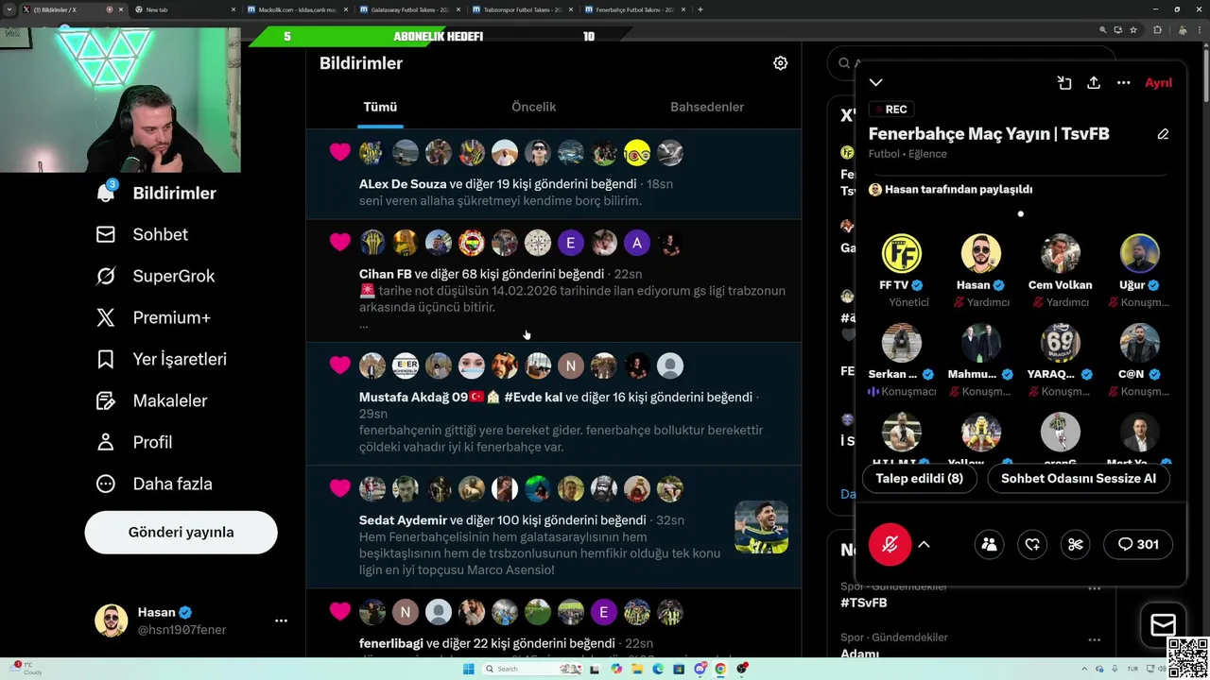
Task: Open Yer İşaretleri bookmark item
Action: click(x=161, y=359)
